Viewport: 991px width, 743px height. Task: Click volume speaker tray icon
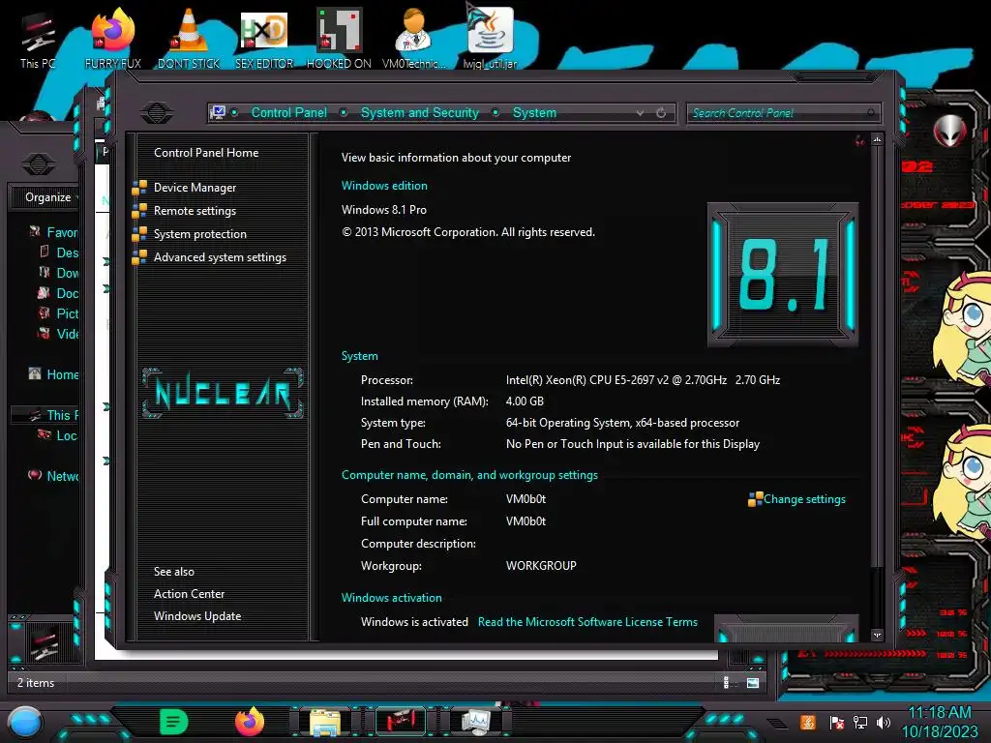point(883,722)
